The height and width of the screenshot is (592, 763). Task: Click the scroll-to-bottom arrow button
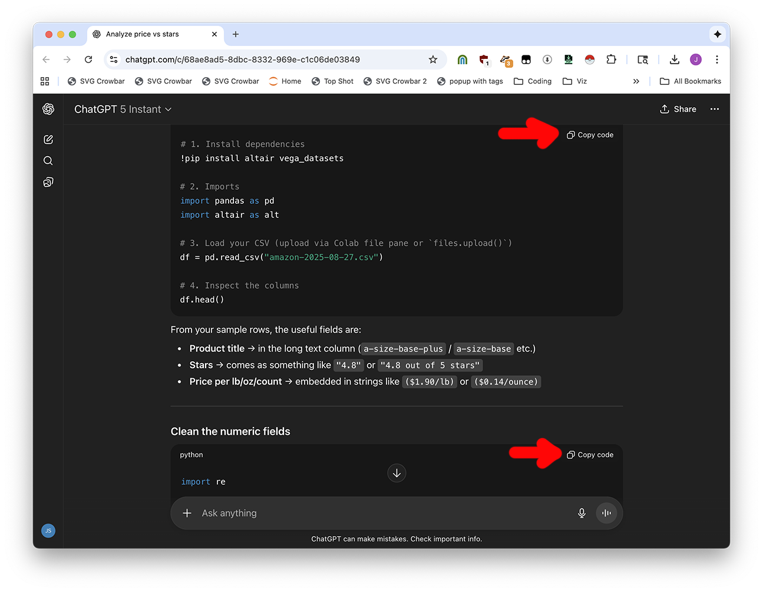coord(397,473)
